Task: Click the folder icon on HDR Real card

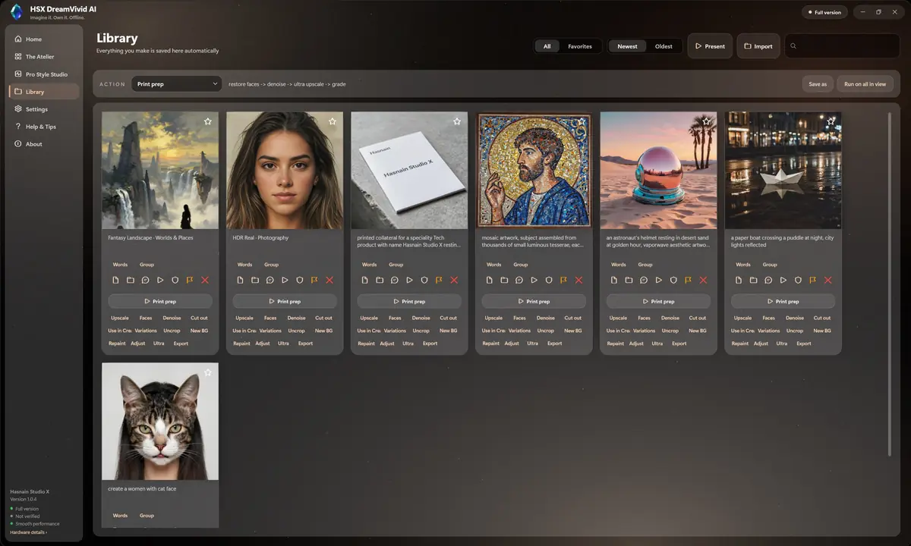Action: (x=255, y=280)
